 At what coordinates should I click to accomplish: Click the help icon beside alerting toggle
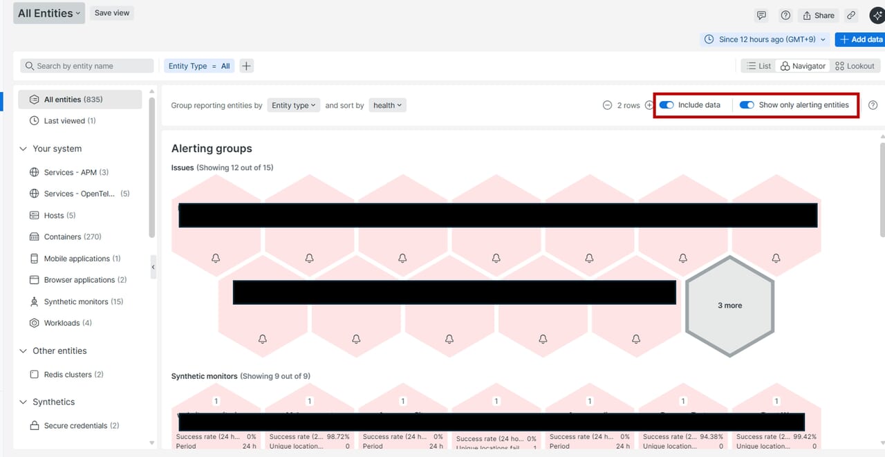[x=873, y=105]
